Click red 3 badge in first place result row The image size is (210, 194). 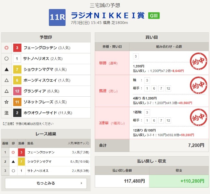pyautogui.click(x=21, y=152)
